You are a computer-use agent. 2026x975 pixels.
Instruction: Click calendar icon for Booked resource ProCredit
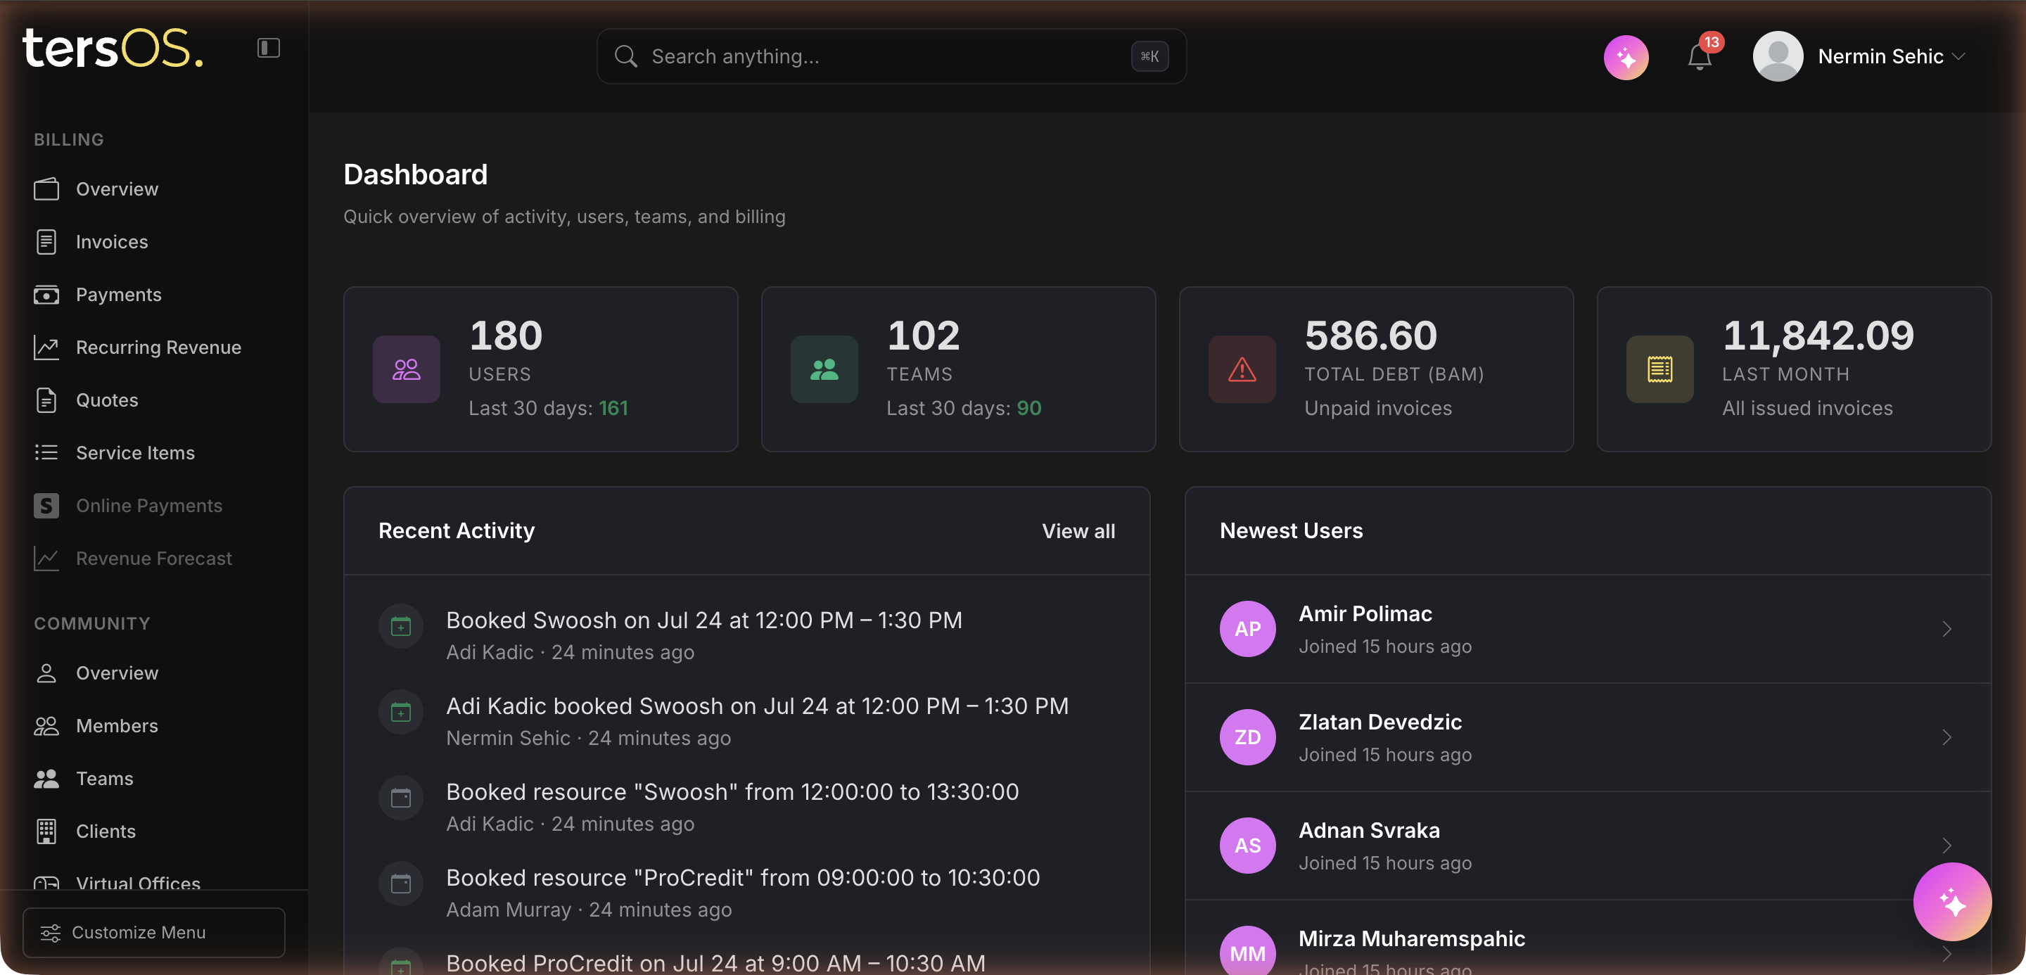(401, 884)
